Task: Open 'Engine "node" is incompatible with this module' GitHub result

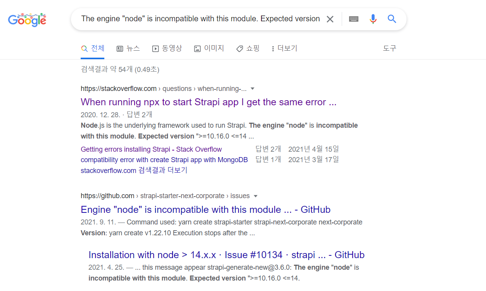Action: [x=206, y=210]
